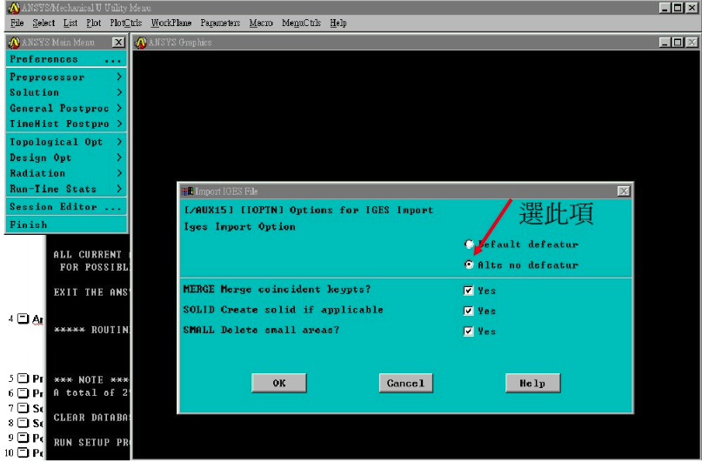Click Preferences in ANSYS Main Menu
The image size is (702, 462).
coord(66,59)
